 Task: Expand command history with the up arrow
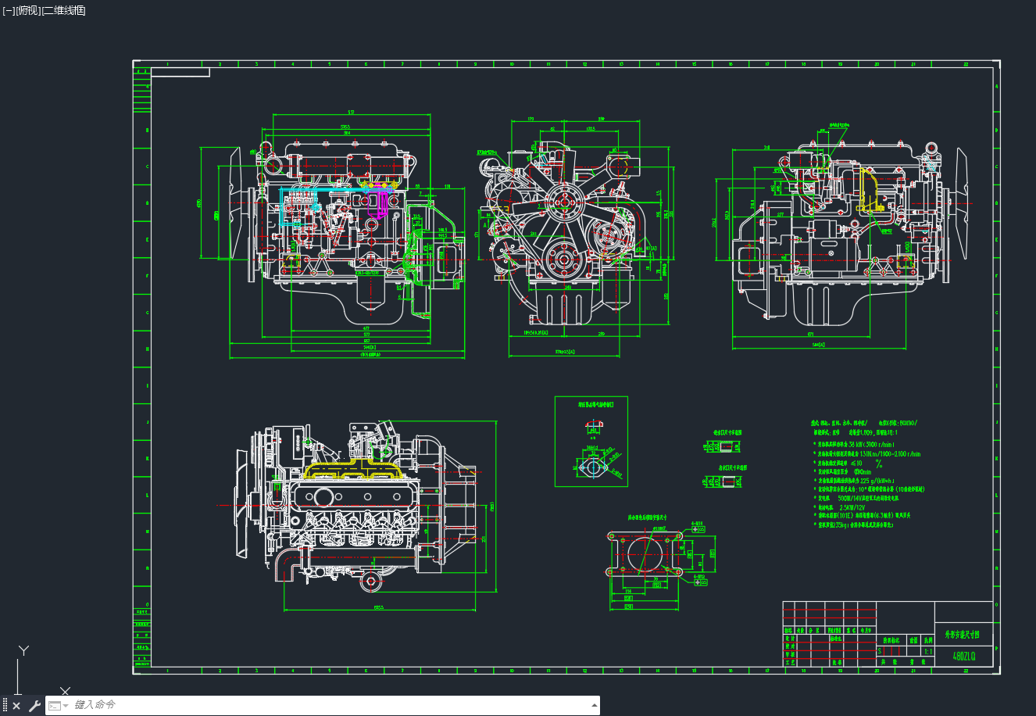pos(593,705)
